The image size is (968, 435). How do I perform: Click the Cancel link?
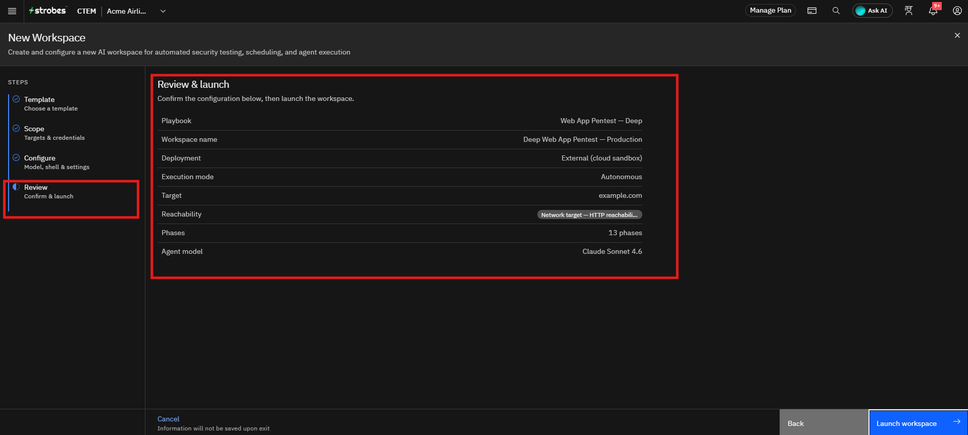[168, 419]
